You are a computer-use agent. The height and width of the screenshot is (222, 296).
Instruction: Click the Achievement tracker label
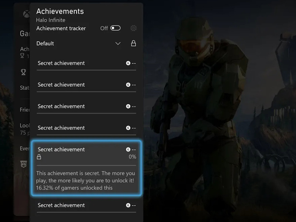[61, 28]
